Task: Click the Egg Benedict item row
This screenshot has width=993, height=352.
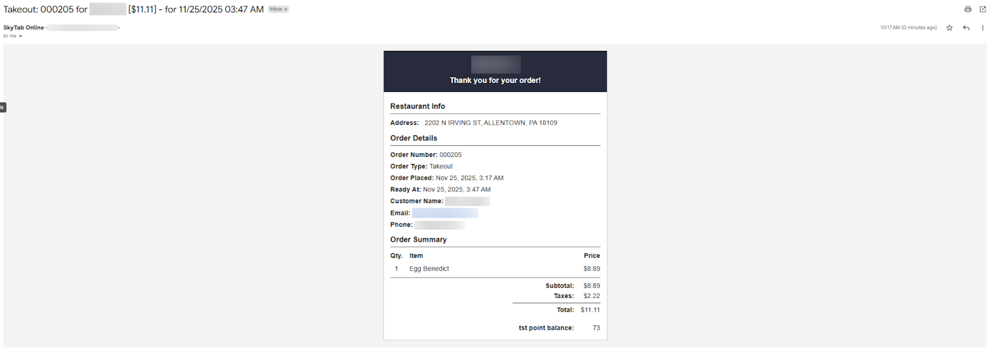Action: (429, 269)
